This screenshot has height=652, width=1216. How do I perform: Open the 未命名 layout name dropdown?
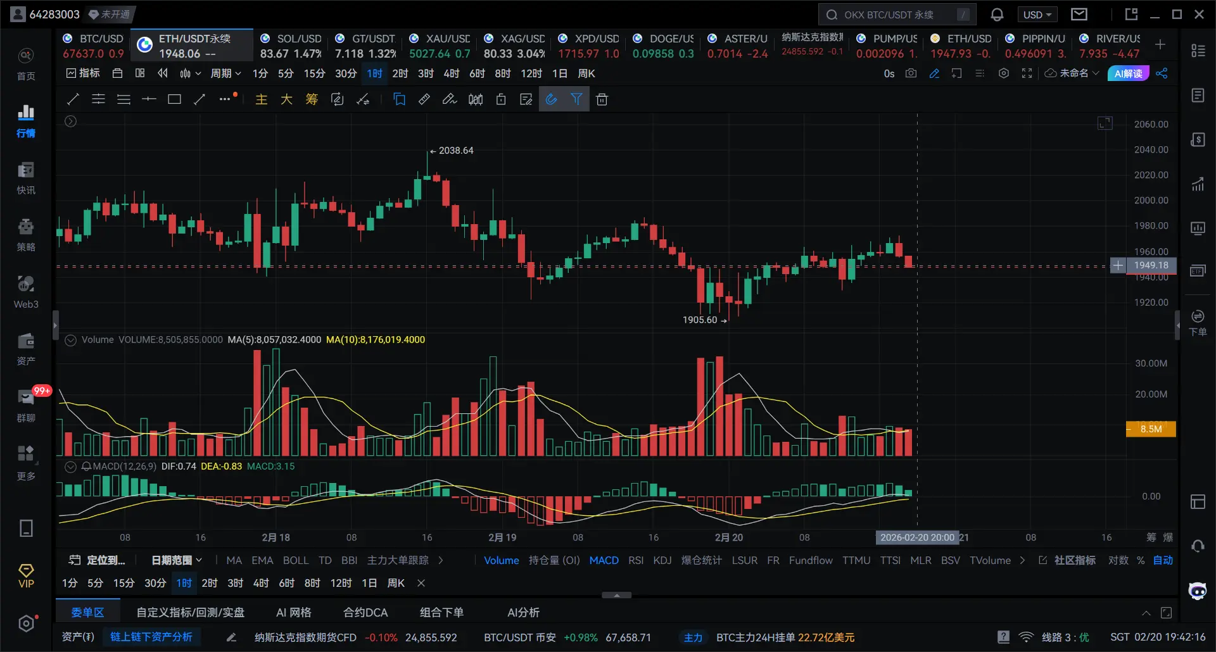[x=1072, y=73]
